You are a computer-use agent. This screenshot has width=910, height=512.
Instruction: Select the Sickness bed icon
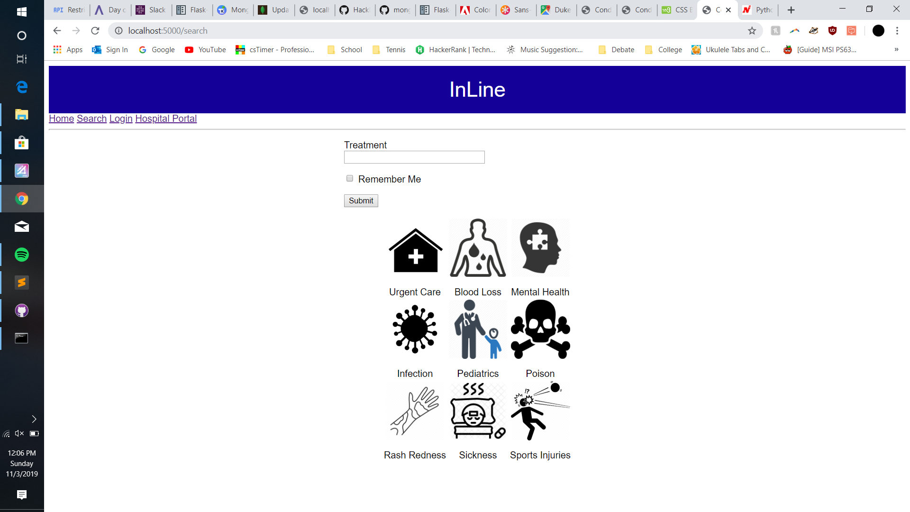(x=478, y=411)
